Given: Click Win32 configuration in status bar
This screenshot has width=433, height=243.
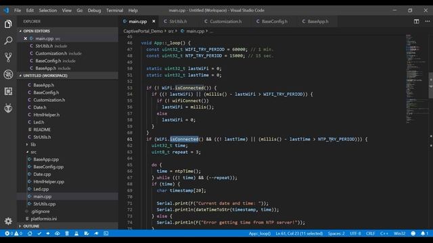Looking at the screenshot, I should (x=399, y=234).
